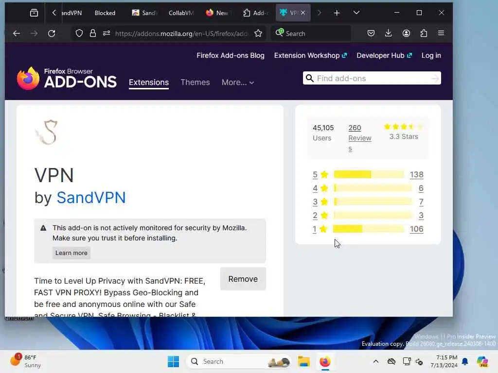Click the Remove button
This screenshot has width=498, height=373.
(x=243, y=279)
